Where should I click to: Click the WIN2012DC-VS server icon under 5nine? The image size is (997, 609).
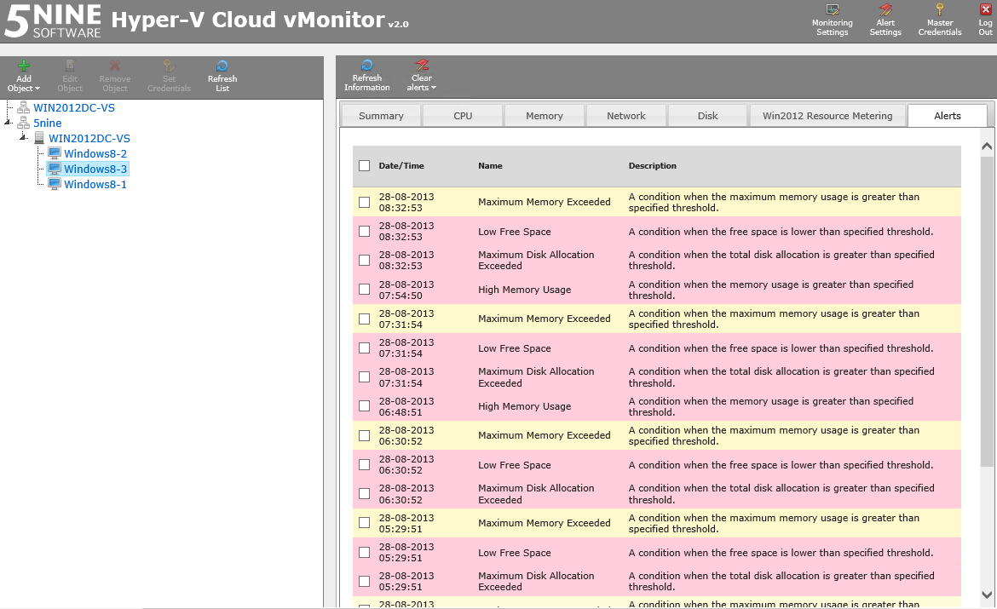[39, 138]
